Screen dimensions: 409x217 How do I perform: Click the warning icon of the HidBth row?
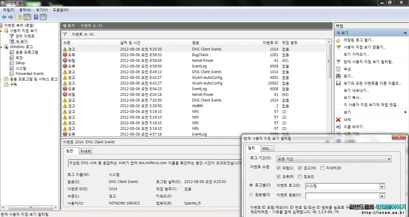[65, 106]
